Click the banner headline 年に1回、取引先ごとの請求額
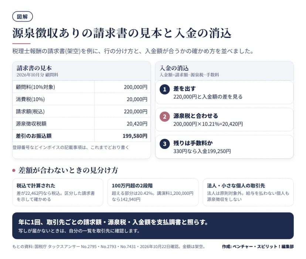The width and height of the screenshot is (306, 259). 113,222
